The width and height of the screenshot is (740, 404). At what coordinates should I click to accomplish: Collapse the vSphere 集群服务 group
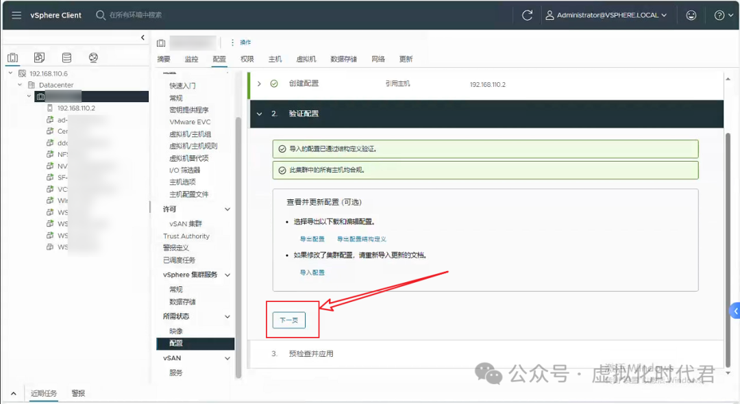click(227, 275)
